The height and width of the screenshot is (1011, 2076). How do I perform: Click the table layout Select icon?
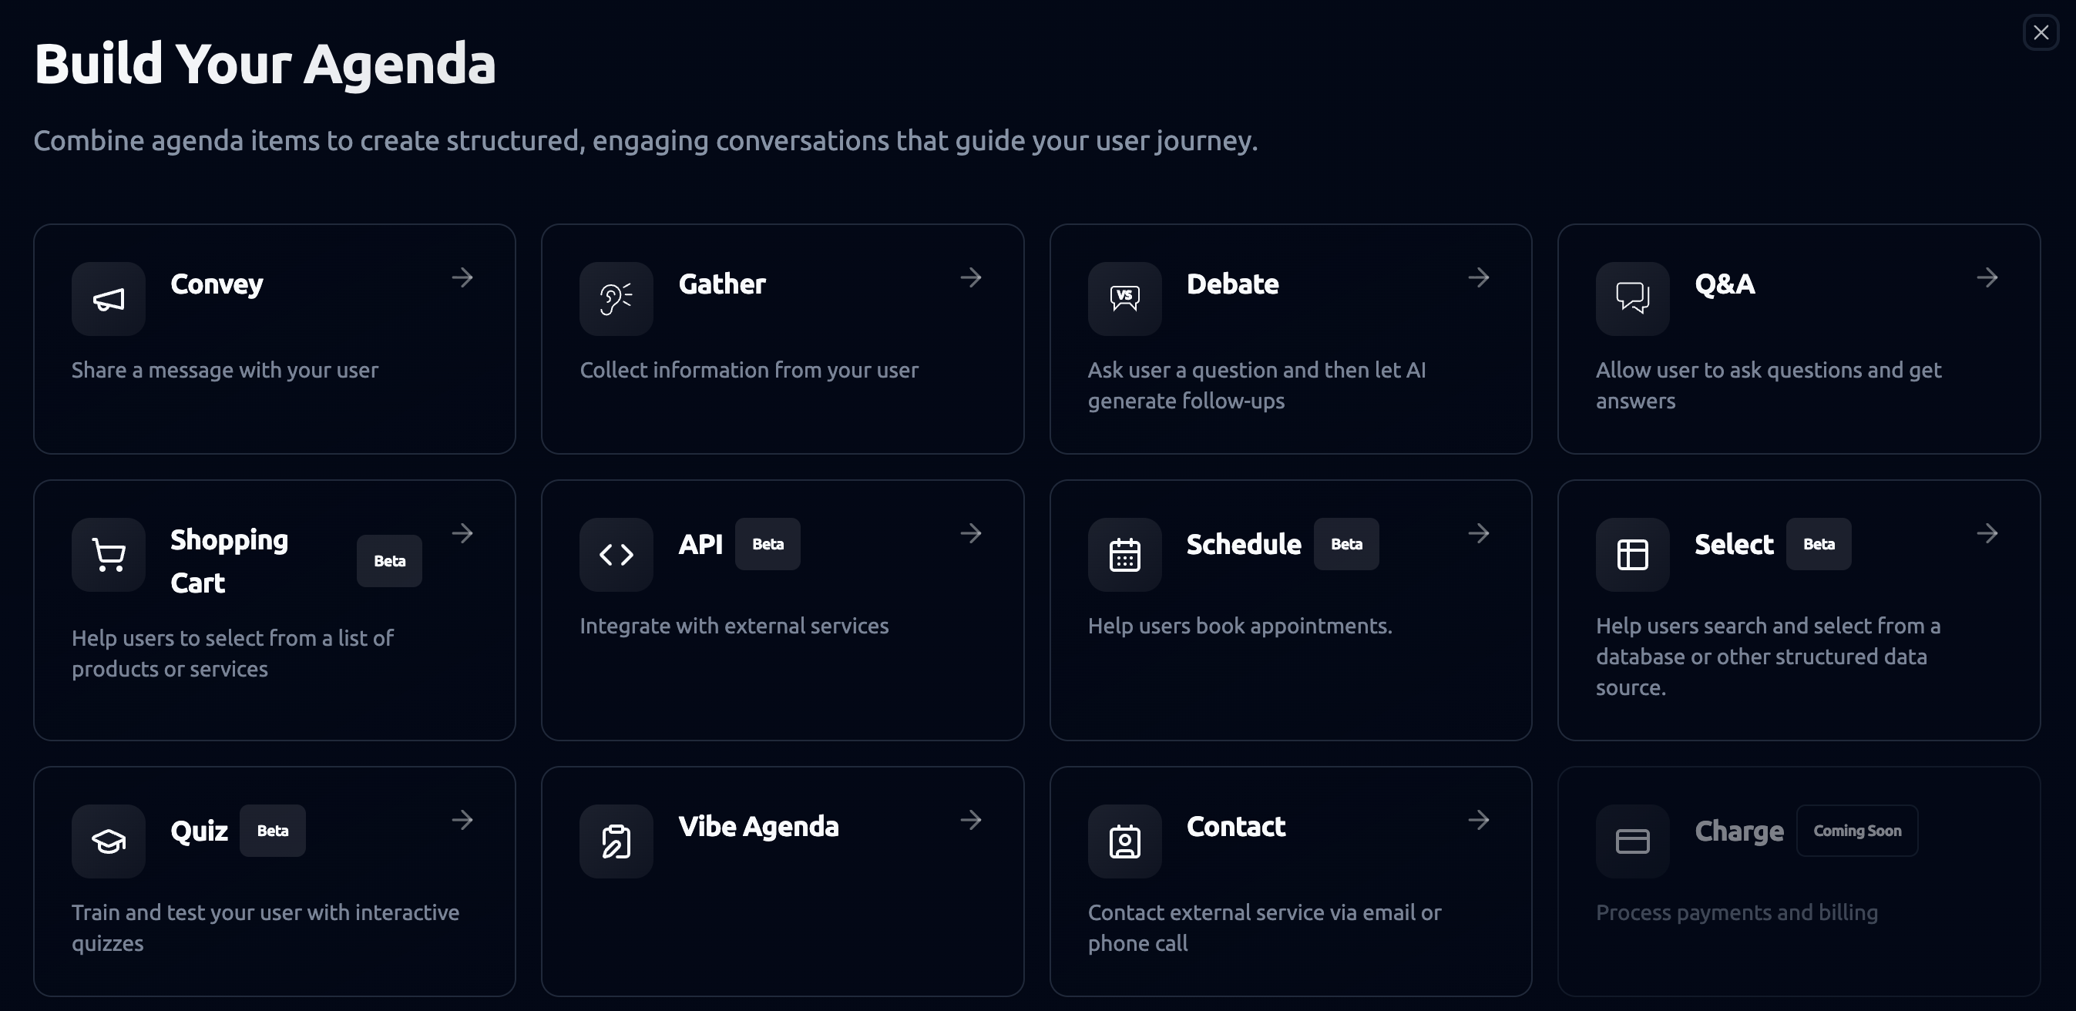[1632, 555]
